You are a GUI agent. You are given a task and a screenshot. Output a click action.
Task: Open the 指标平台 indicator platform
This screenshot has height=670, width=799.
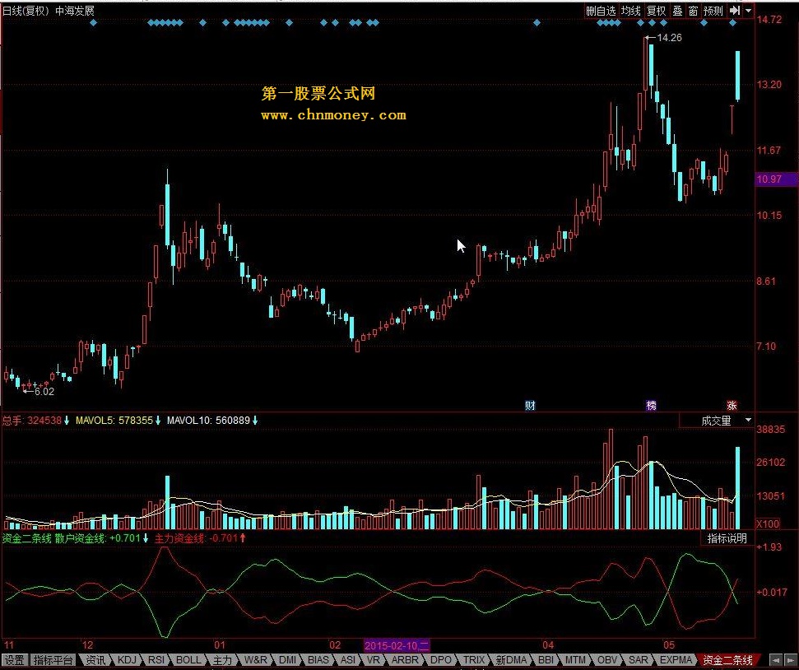[53, 660]
